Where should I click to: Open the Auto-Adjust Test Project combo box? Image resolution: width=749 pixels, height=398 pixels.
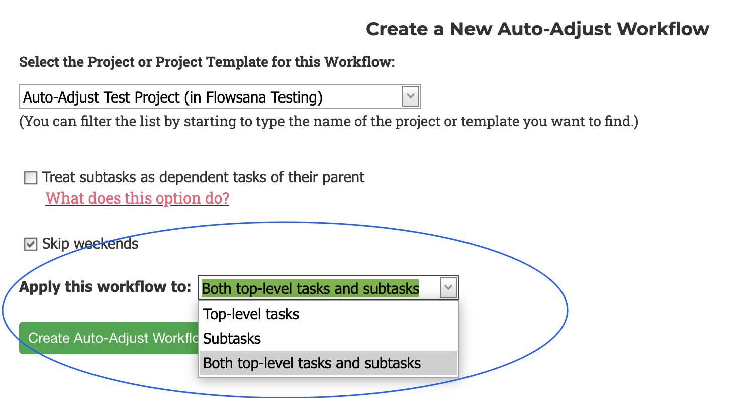click(211, 96)
